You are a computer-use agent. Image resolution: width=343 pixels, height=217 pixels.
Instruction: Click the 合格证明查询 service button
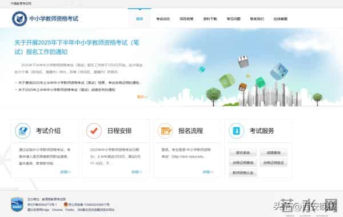pos(243,163)
